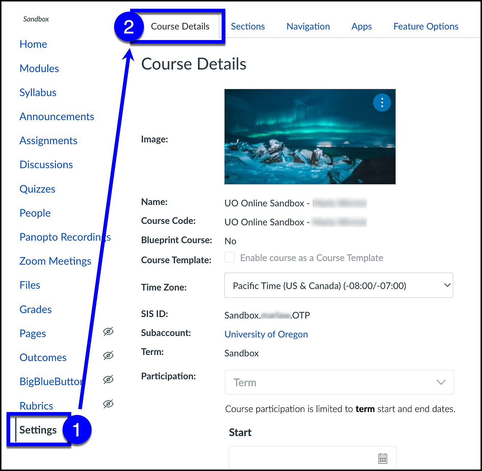
Task: Enable course as a Course Template
Action: [x=229, y=257]
